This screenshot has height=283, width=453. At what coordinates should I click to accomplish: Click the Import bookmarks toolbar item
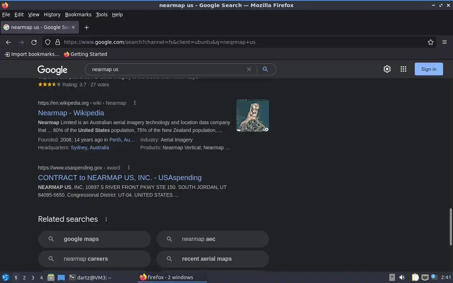32,54
